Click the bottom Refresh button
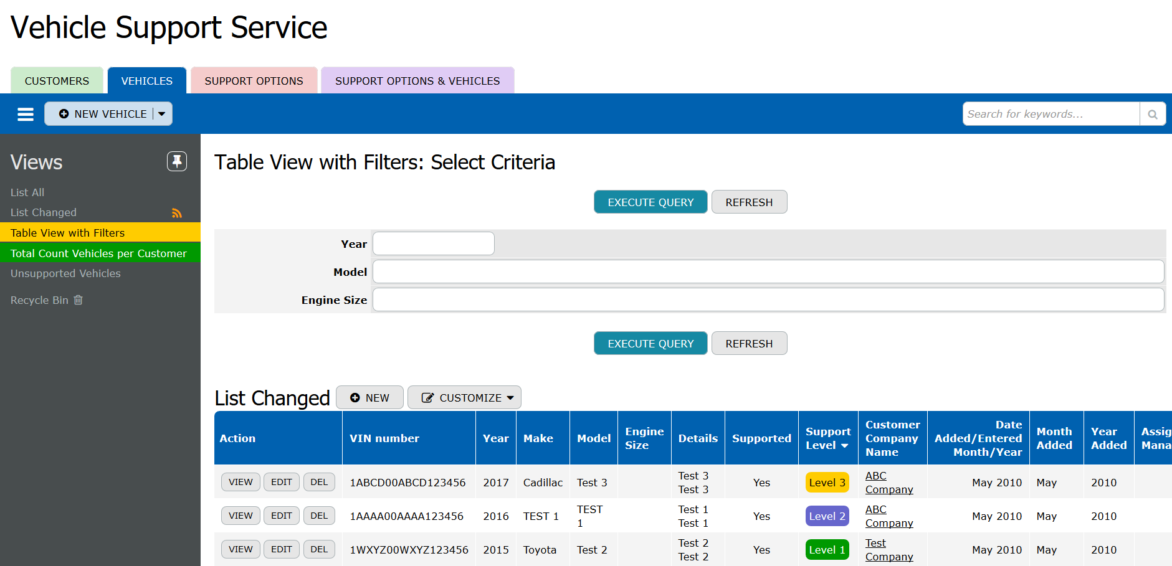The width and height of the screenshot is (1172, 566). [x=749, y=344]
